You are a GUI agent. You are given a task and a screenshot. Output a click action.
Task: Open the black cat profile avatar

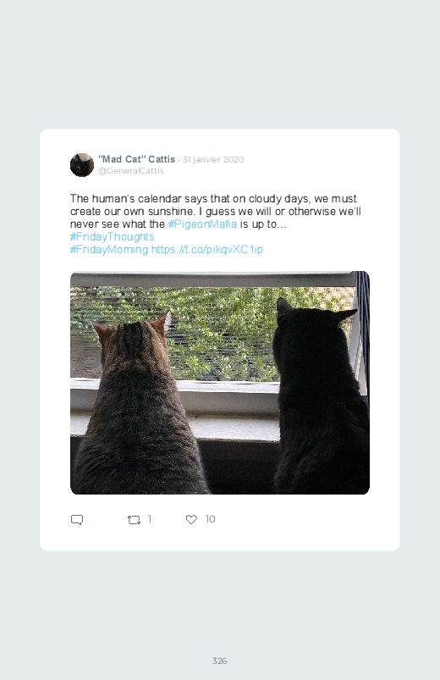[x=82, y=165]
